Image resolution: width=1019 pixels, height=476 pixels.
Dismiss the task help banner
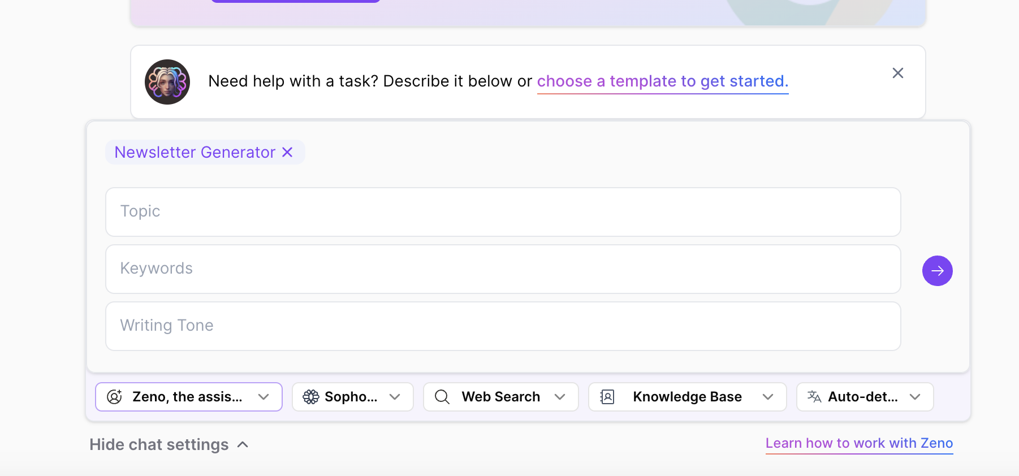(898, 73)
